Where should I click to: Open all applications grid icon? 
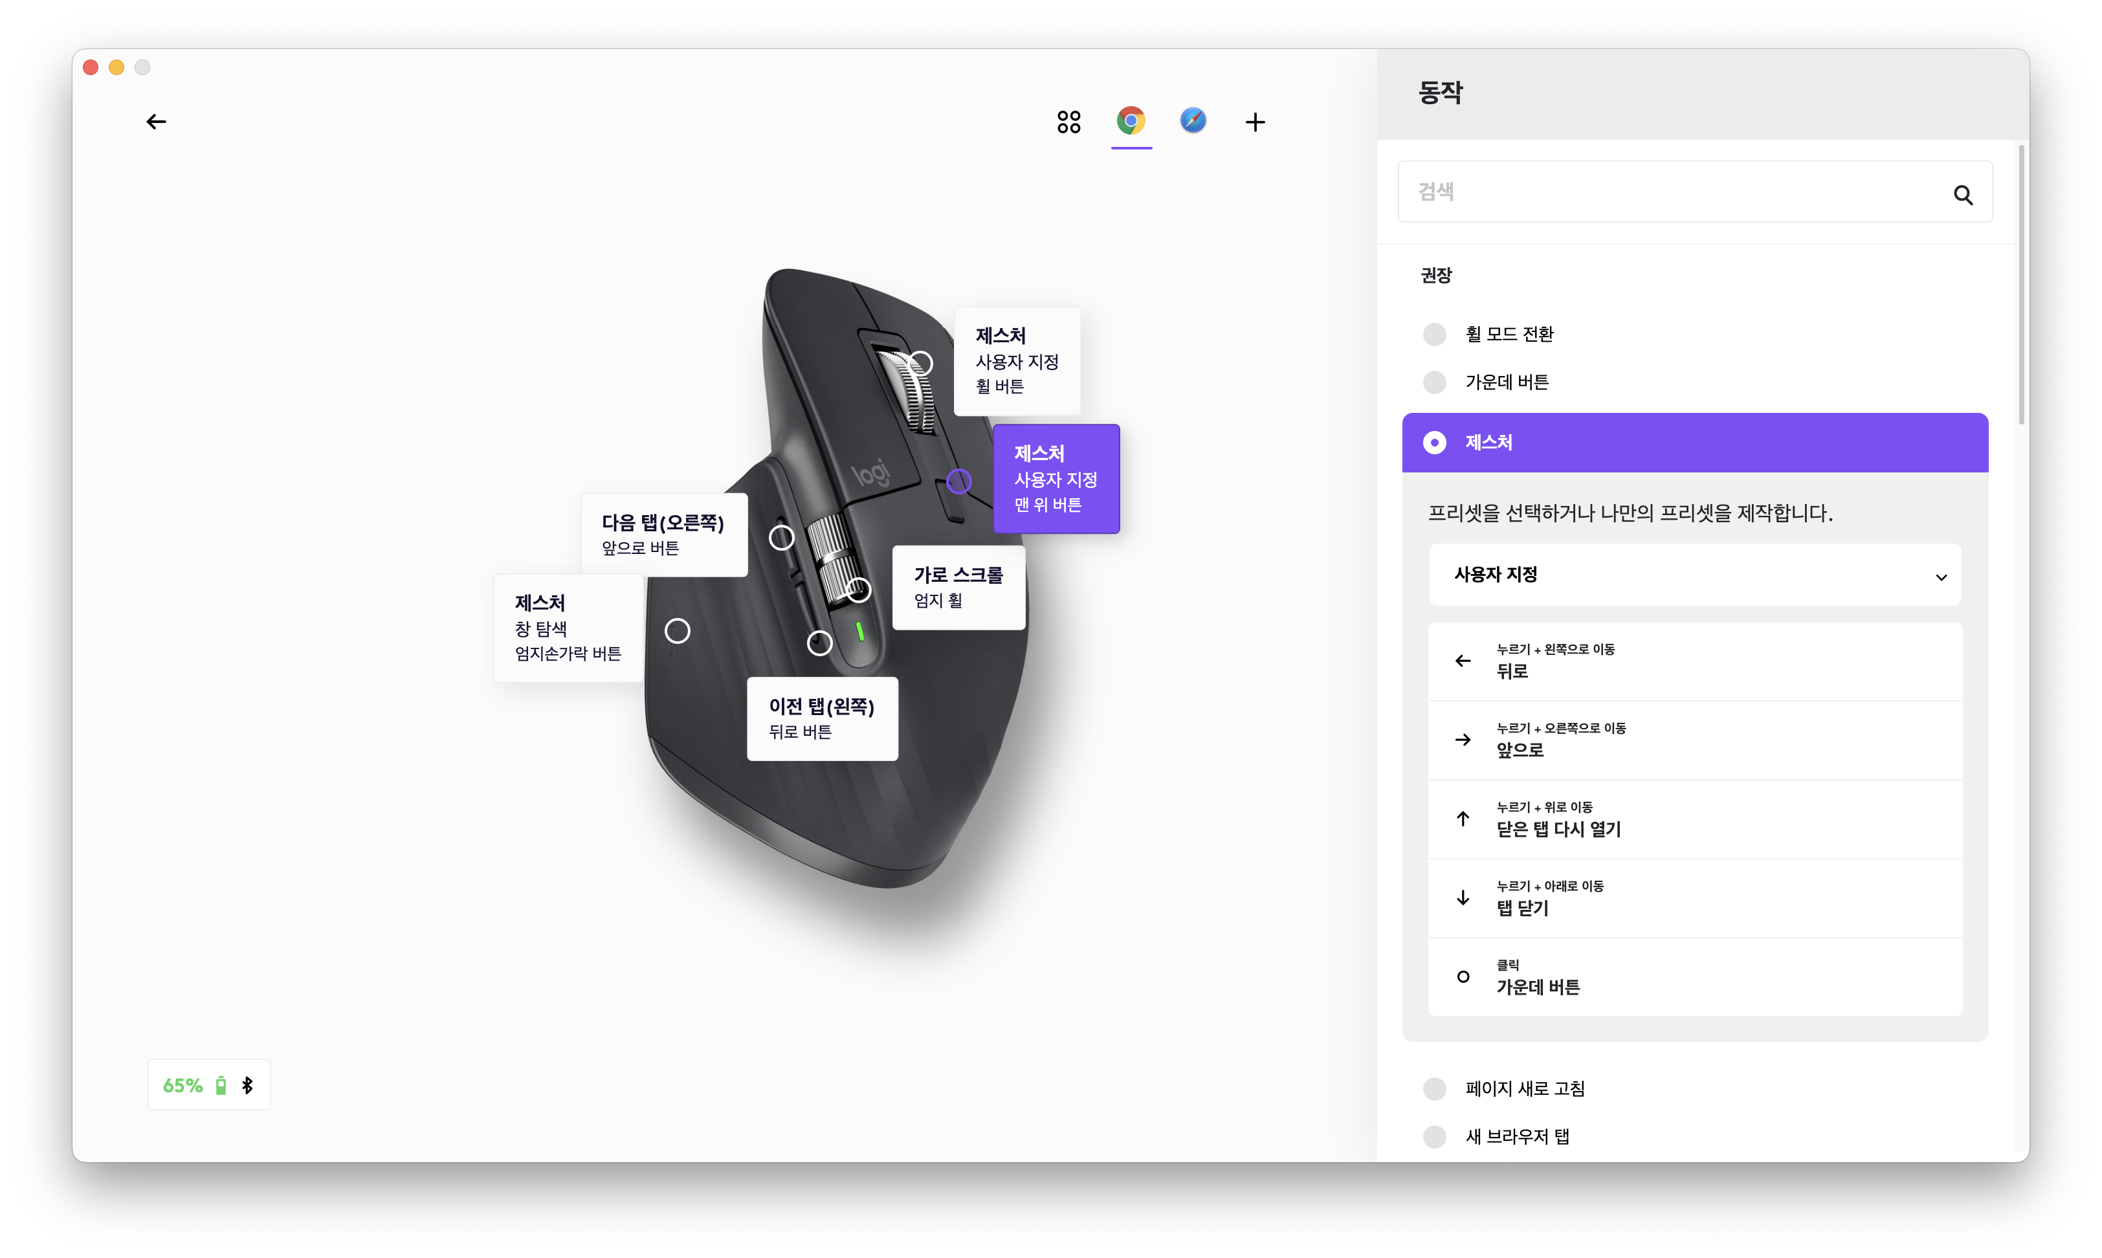pyautogui.click(x=1069, y=122)
